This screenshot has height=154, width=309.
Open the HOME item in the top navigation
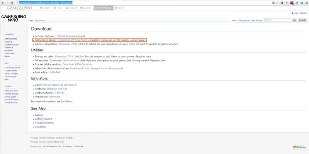pos(45,8)
